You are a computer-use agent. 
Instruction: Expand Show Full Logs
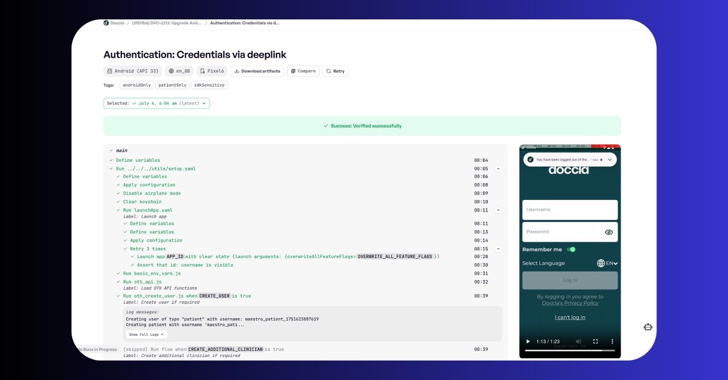click(146, 335)
